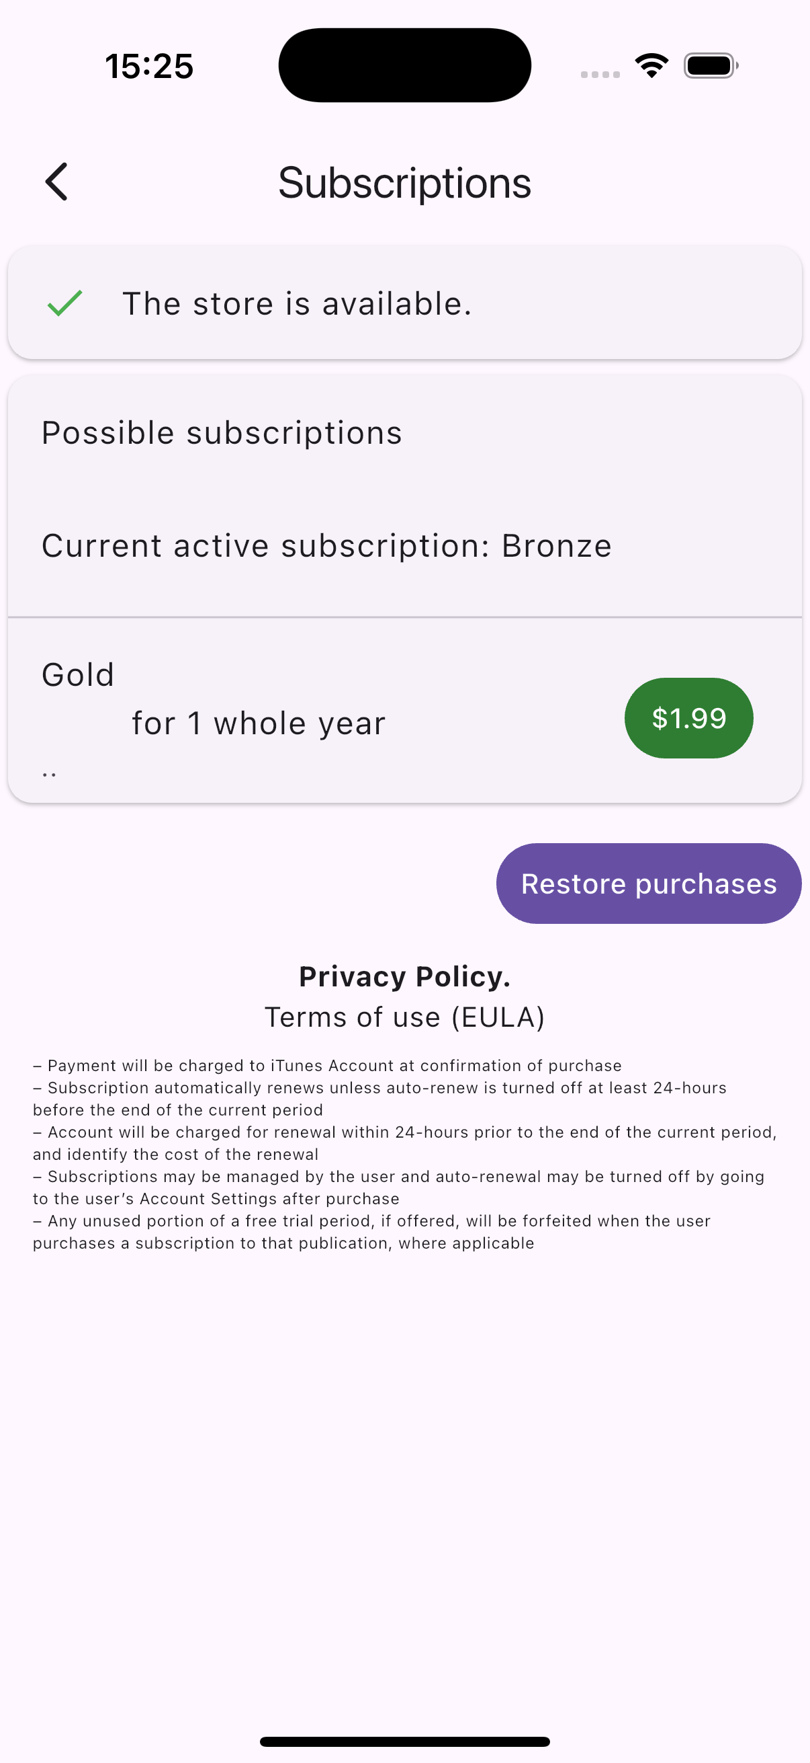
Task: Open Terms of use (EULA) link
Action: coord(404,1017)
